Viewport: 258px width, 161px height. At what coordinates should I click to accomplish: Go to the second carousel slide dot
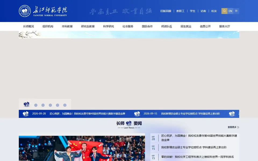click(36, 105)
